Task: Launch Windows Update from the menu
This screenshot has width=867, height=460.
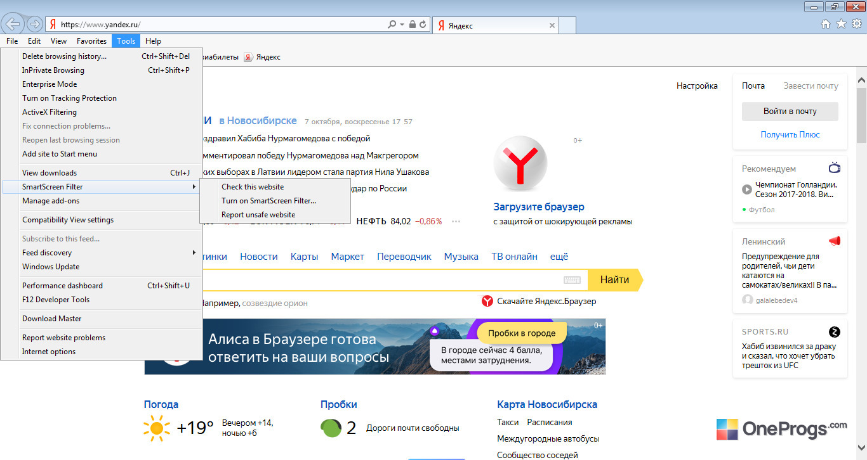Action: [102, 267]
